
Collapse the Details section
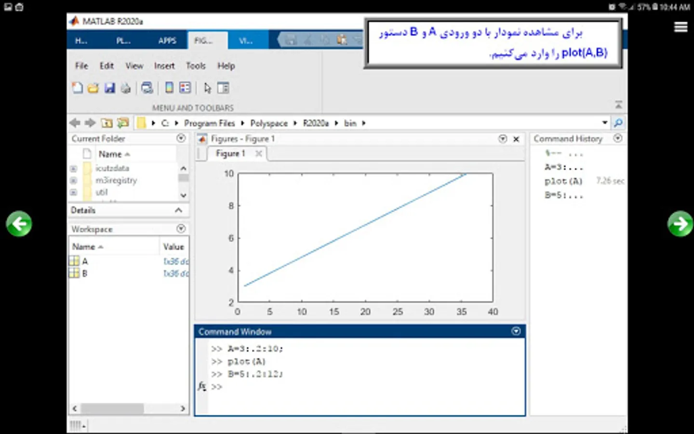(x=178, y=210)
